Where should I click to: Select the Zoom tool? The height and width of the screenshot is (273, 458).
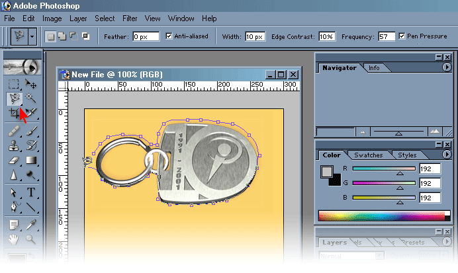pyautogui.click(x=30, y=239)
